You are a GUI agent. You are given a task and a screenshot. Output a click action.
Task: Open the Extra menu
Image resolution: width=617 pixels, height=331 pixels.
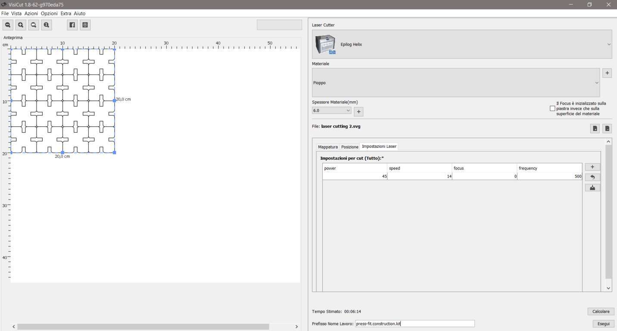66,13
